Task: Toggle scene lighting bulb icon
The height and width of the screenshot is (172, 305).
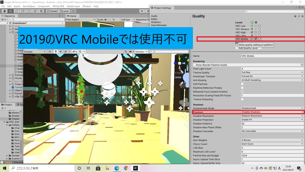Action: (56, 52)
